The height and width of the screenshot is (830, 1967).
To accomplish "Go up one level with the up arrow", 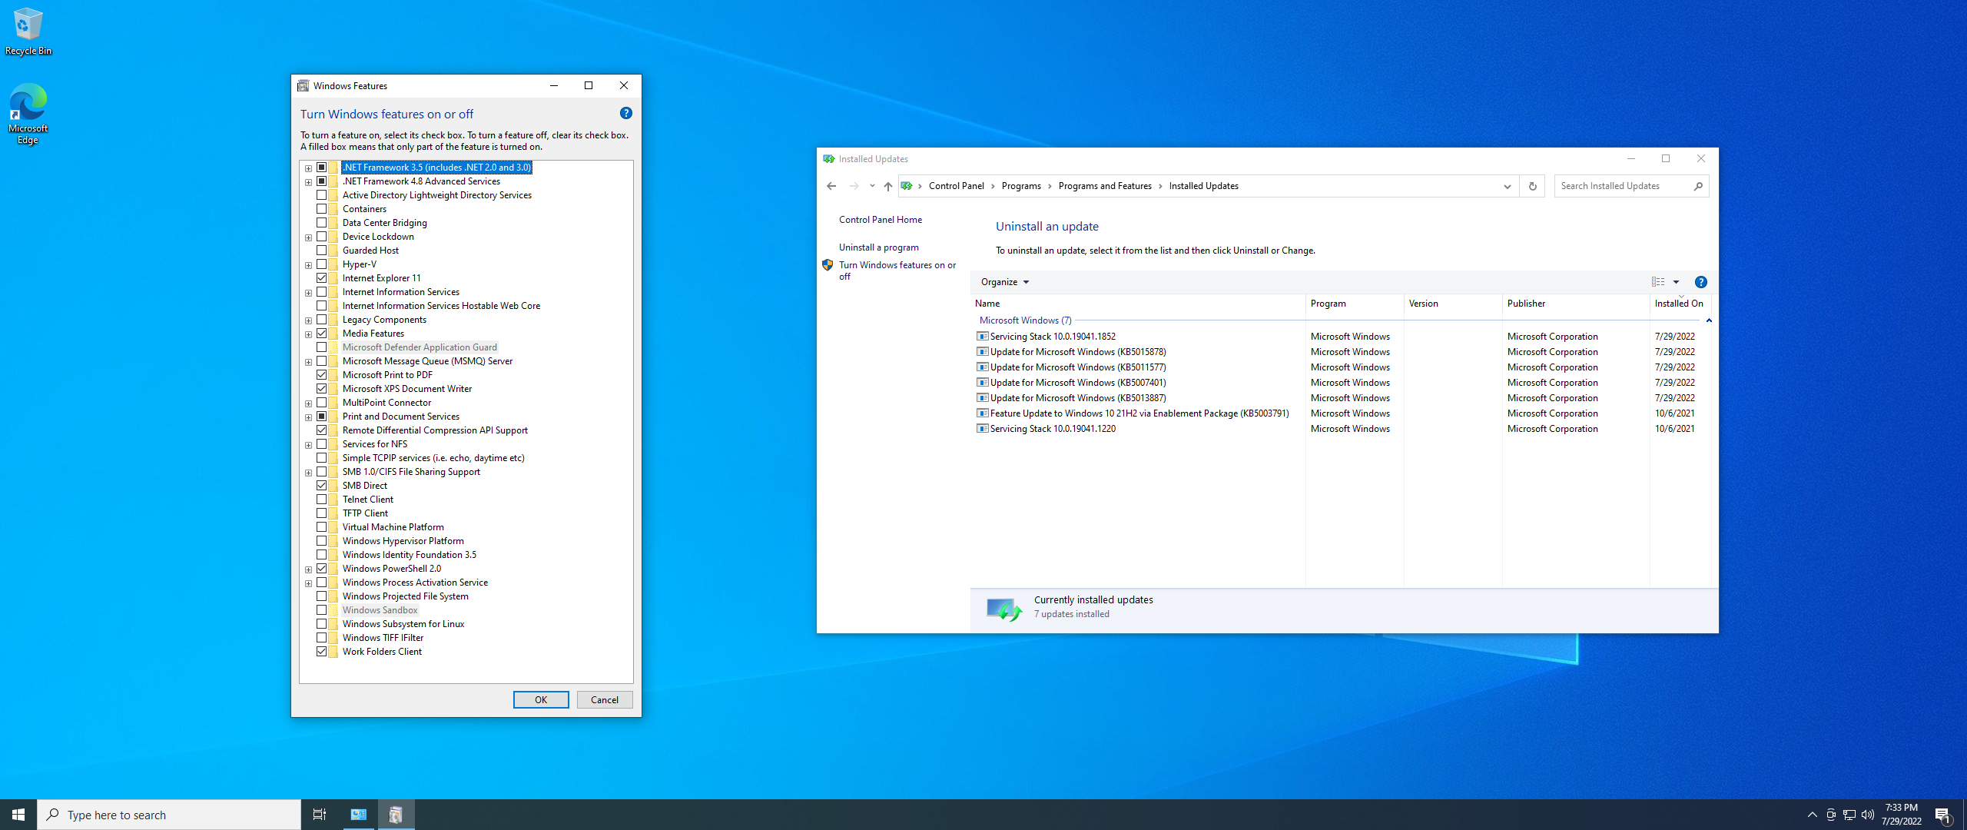I will coord(887,186).
